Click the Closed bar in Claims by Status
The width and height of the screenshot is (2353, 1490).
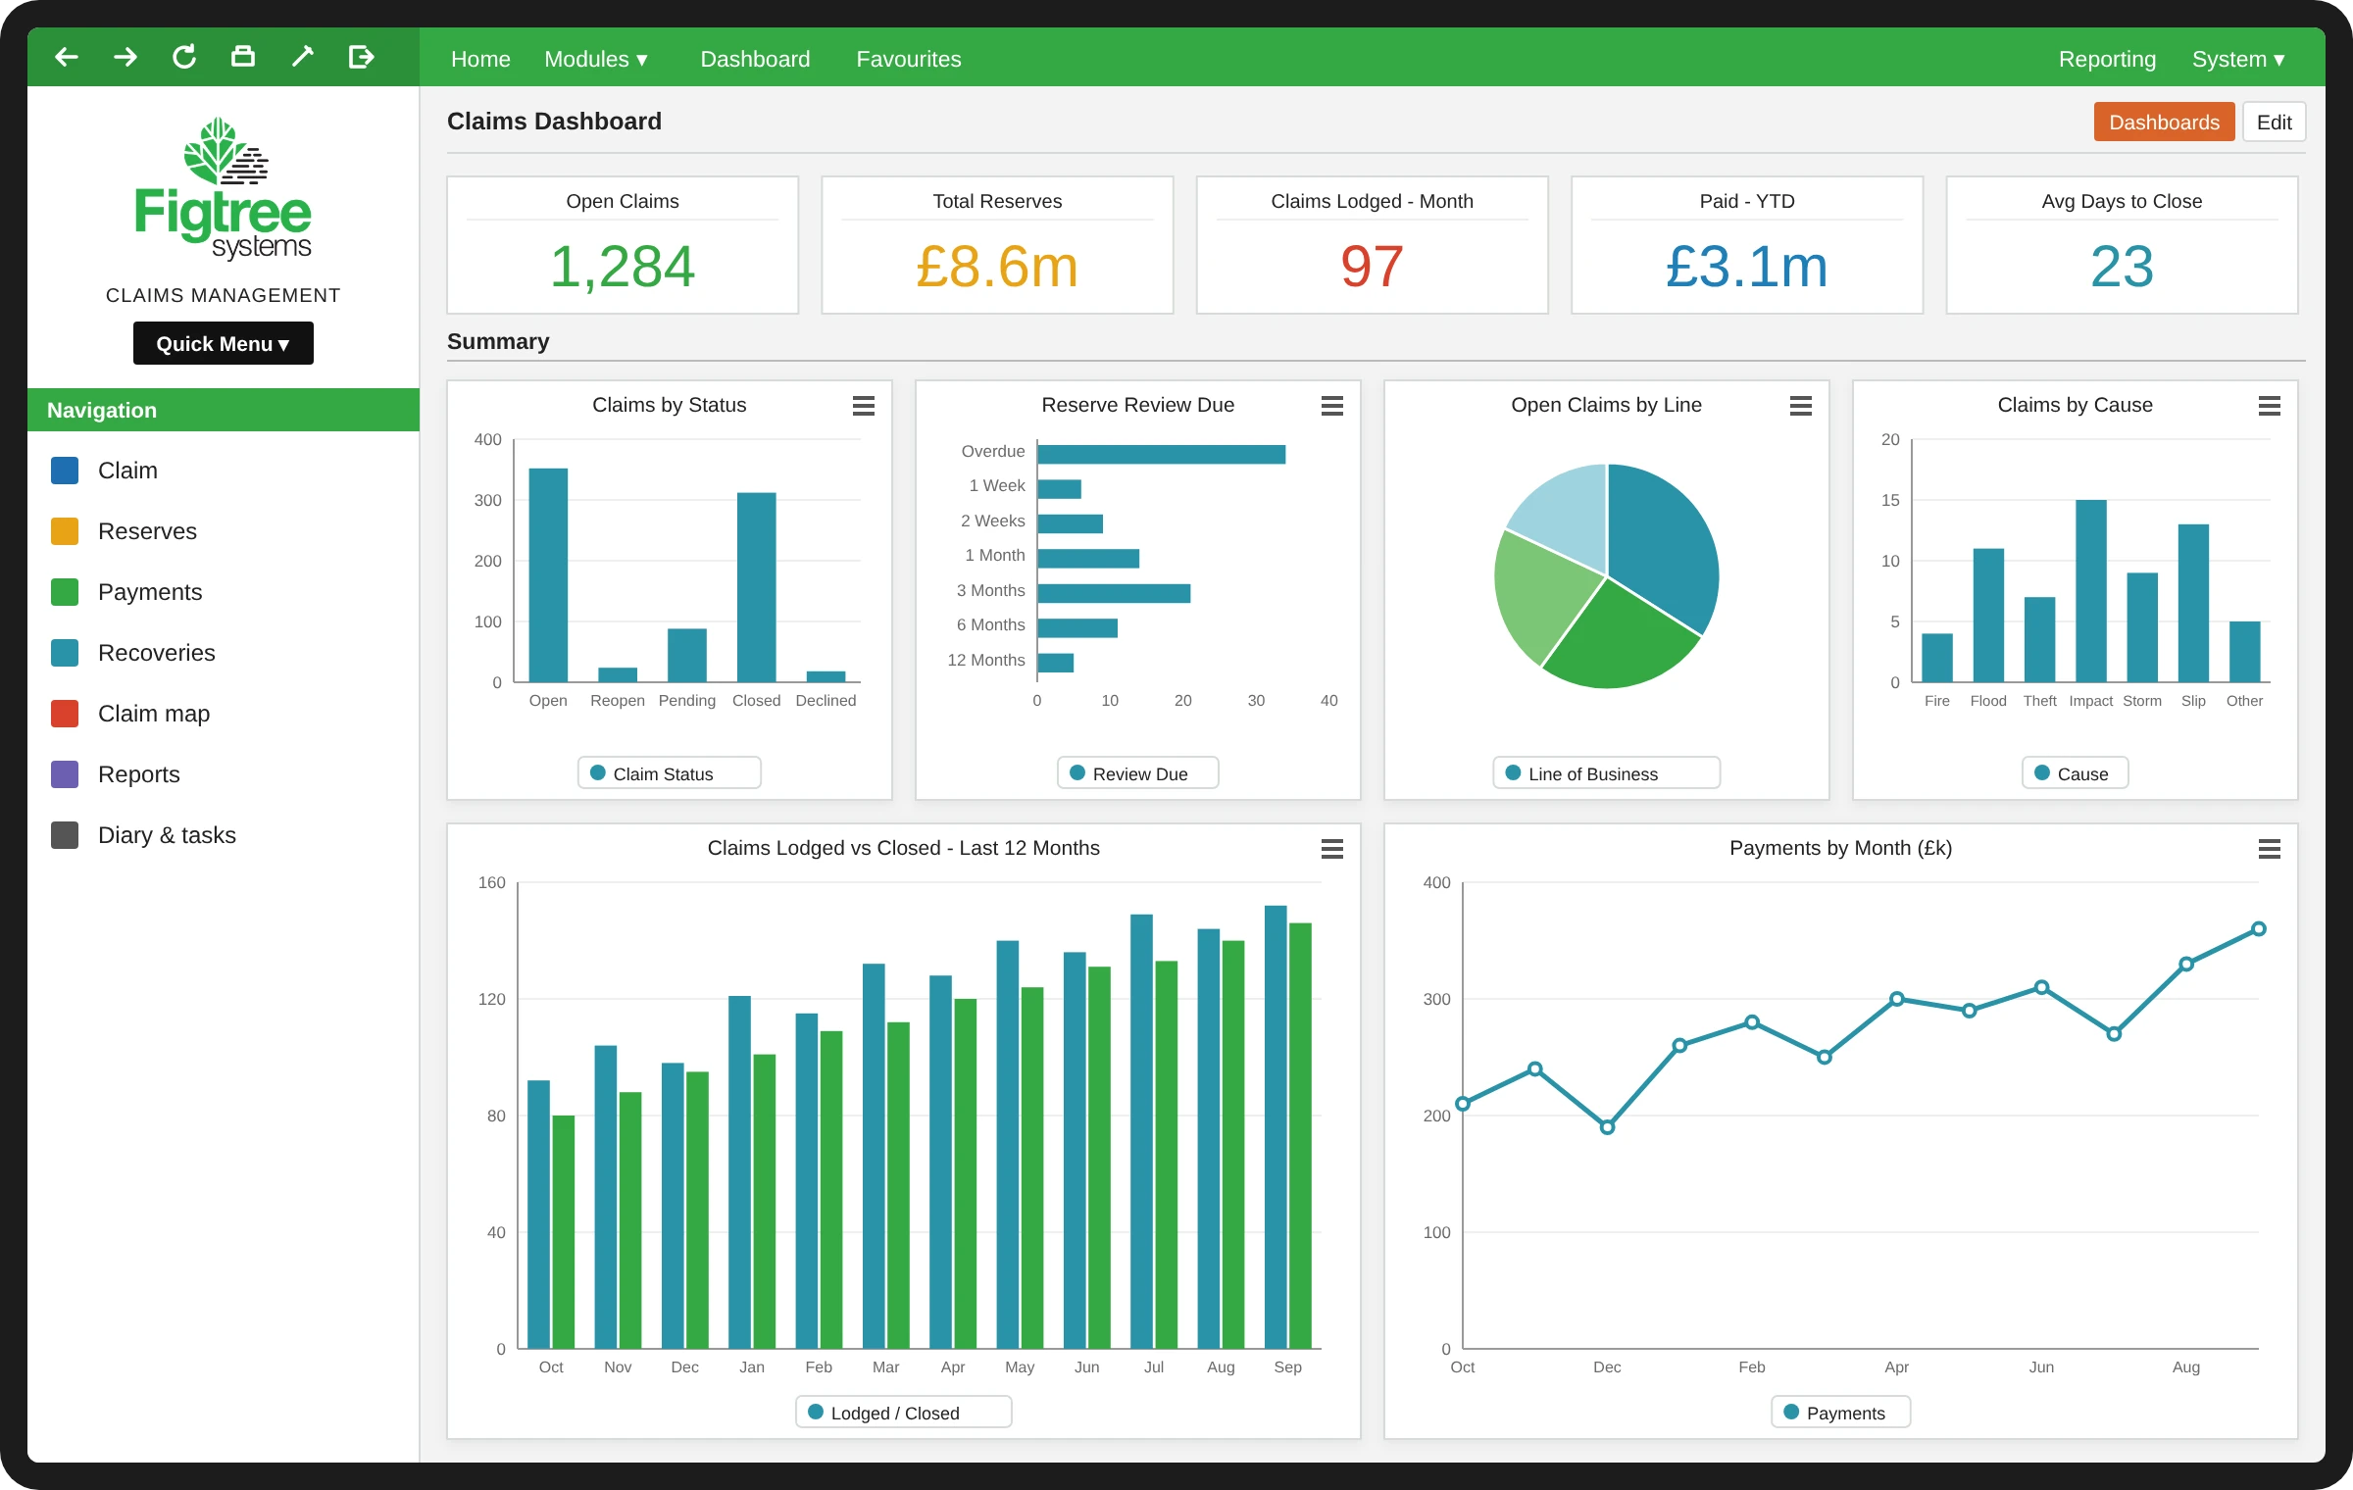[757, 587]
